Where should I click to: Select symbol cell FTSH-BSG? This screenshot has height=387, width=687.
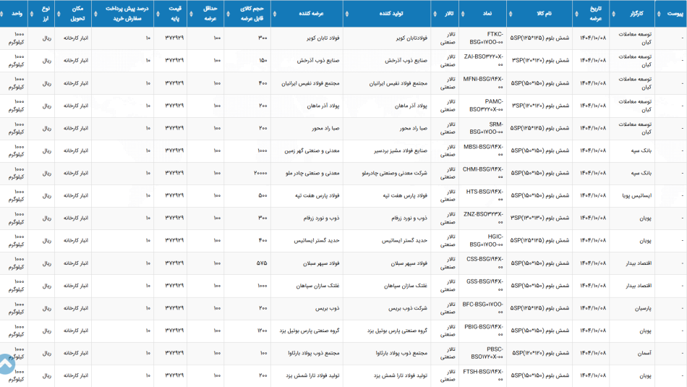click(x=483, y=375)
